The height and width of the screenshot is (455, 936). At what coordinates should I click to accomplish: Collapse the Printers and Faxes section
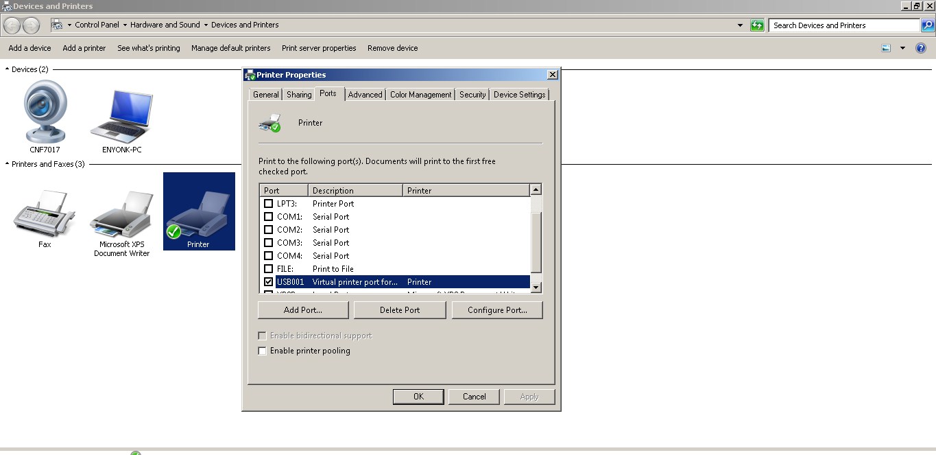[x=6, y=164]
